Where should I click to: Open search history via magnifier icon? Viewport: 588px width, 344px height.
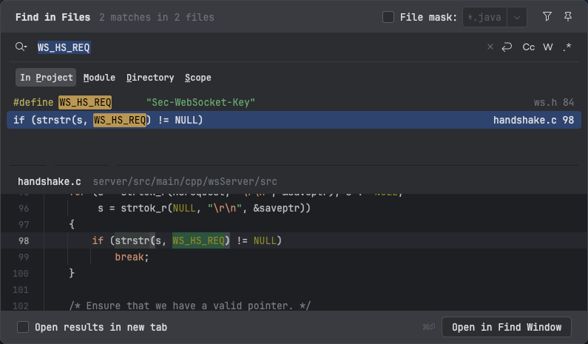(x=21, y=47)
